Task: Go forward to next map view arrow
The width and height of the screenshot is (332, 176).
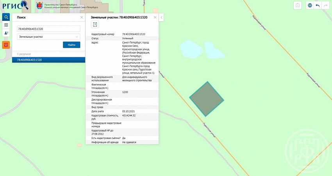Action: (x=325, y=5)
